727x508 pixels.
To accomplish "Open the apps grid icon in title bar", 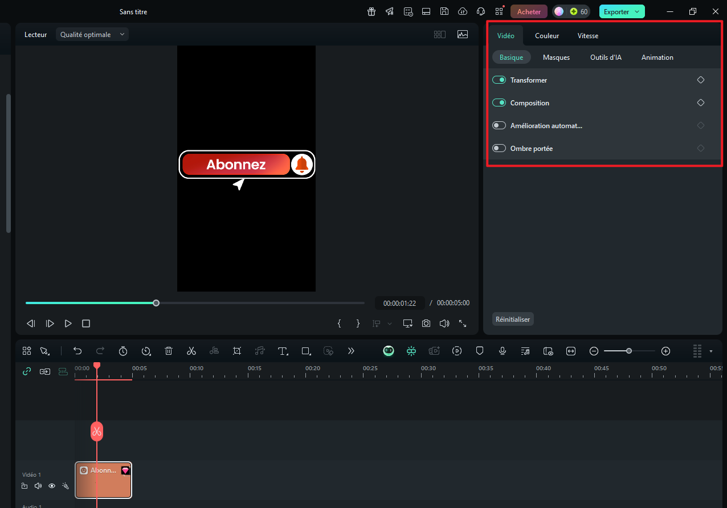I will coord(499,11).
